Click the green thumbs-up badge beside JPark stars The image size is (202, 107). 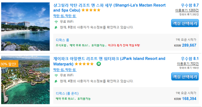tap(99, 64)
